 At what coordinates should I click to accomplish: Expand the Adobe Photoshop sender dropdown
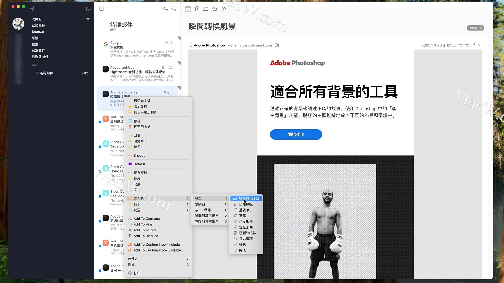(228, 45)
